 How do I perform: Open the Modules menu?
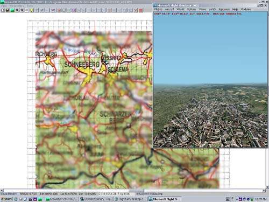coord(246,9)
